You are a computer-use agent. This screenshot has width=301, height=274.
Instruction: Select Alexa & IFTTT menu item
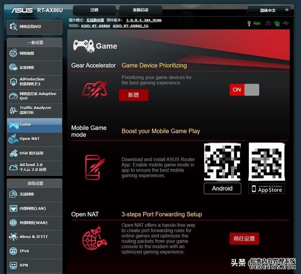pyautogui.click(x=34, y=237)
